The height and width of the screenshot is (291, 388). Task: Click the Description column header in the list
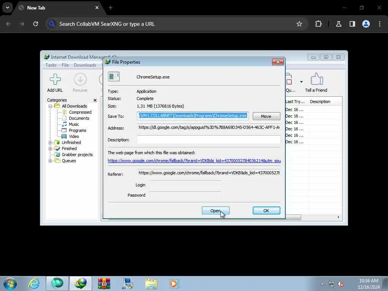pos(320,102)
